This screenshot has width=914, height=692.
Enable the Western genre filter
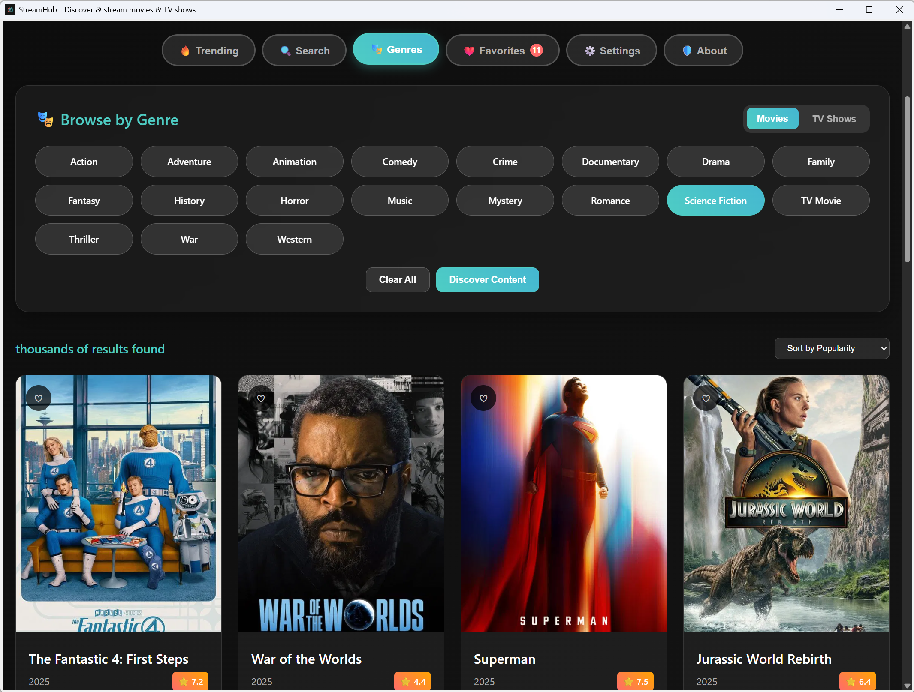click(295, 239)
